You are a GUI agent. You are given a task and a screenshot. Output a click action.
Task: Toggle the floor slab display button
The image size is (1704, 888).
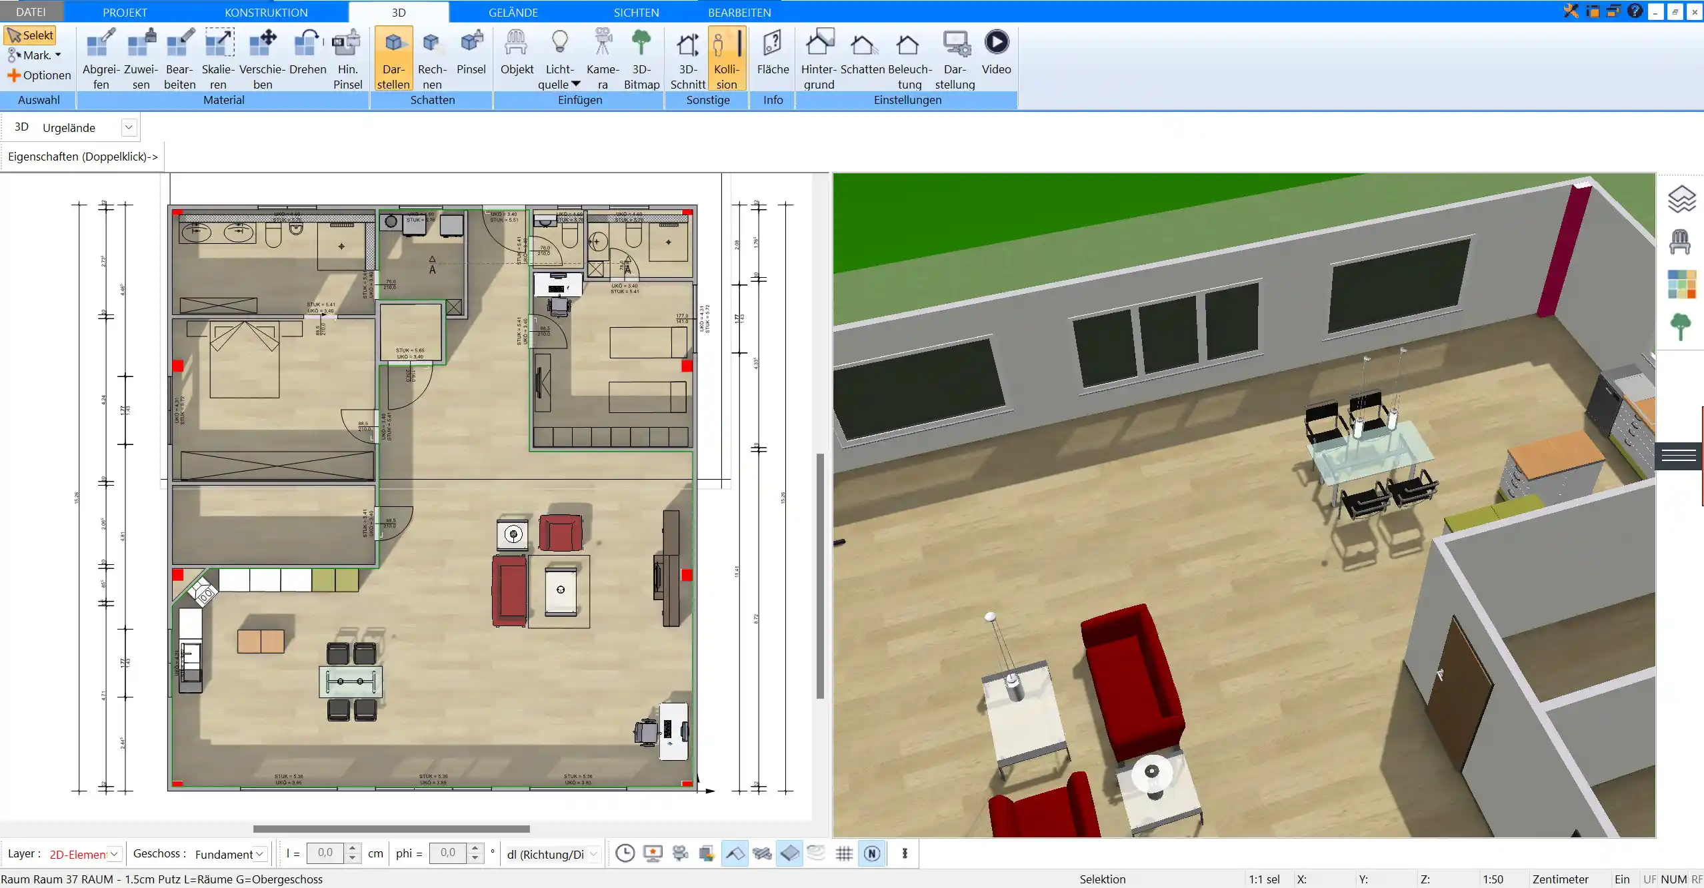(789, 853)
